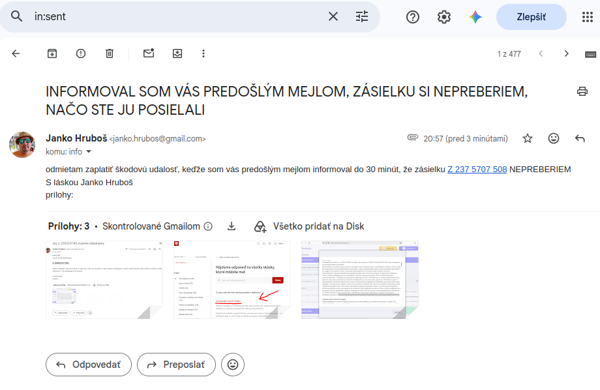Move email to folder icon
The image size is (600, 390).
(177, 53)
